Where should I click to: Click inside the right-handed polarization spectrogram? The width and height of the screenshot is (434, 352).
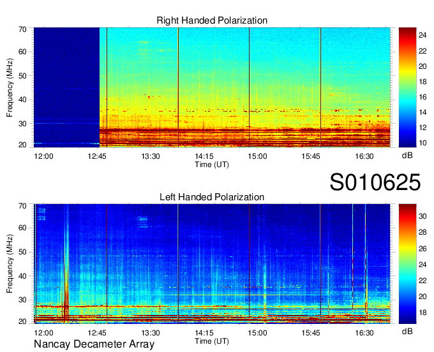tap(212, 87)
